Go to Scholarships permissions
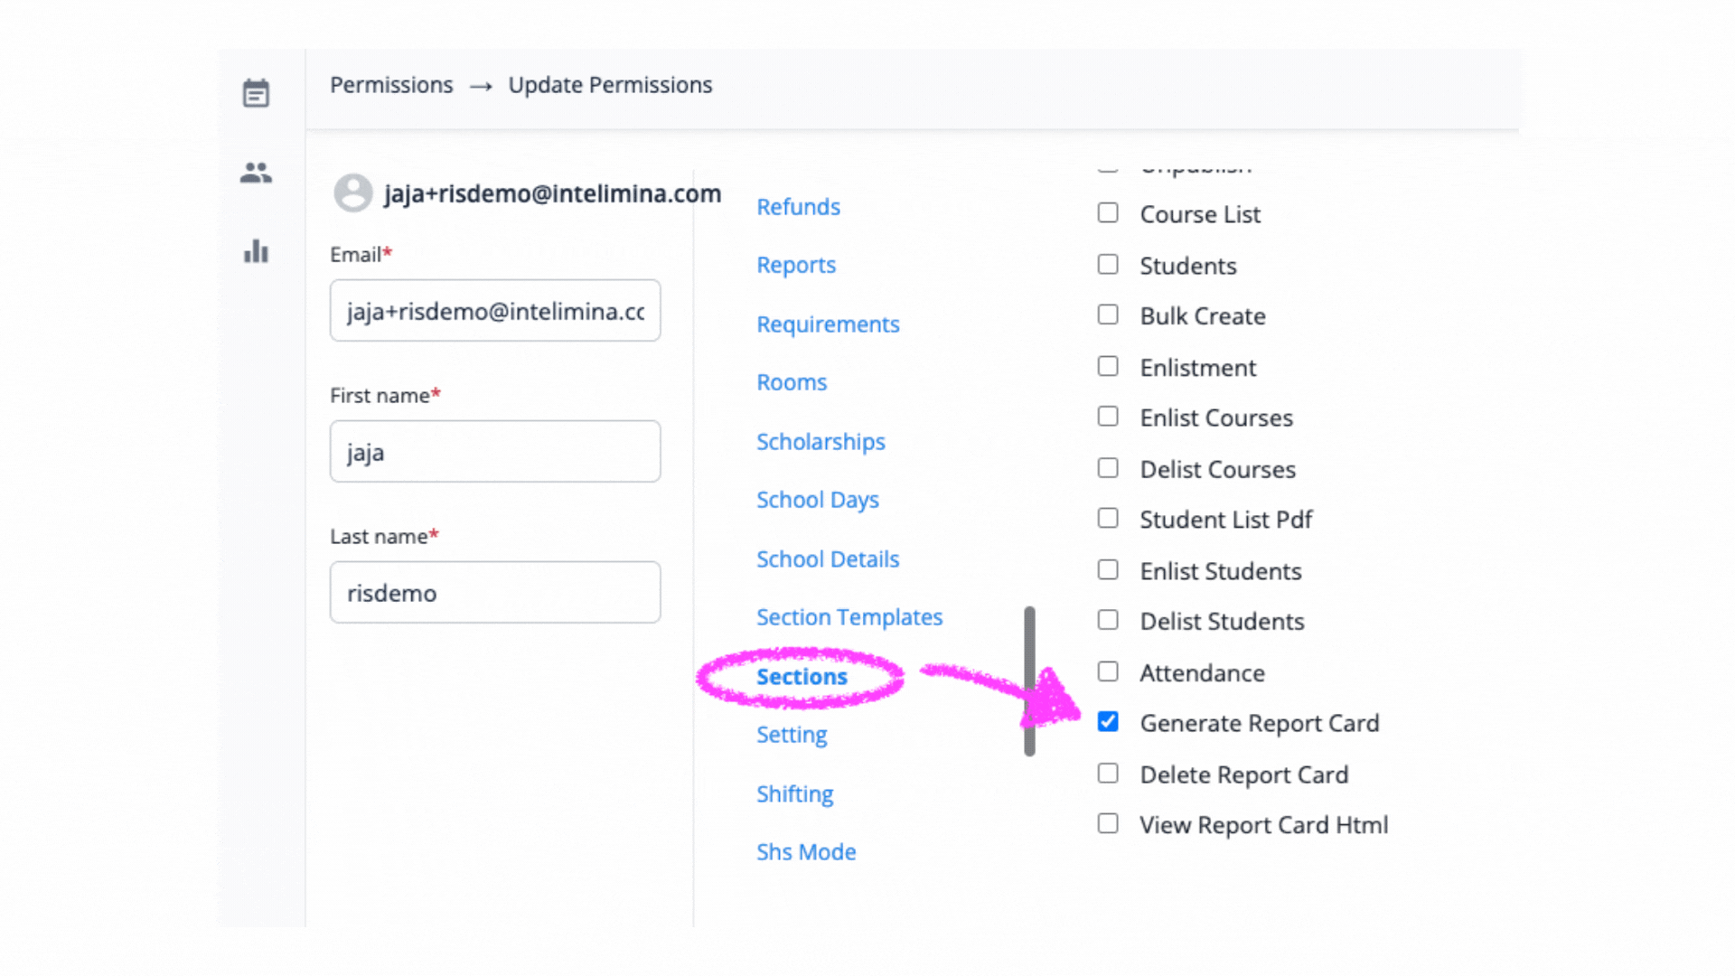Viewport: 1735px width, 976px height. [x=820, y=442]
